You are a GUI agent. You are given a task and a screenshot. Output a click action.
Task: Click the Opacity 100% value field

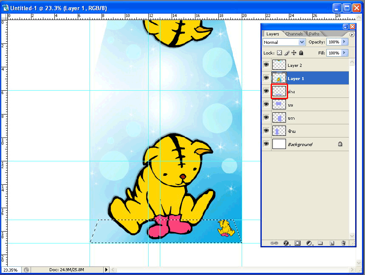[x=334, y=42]
